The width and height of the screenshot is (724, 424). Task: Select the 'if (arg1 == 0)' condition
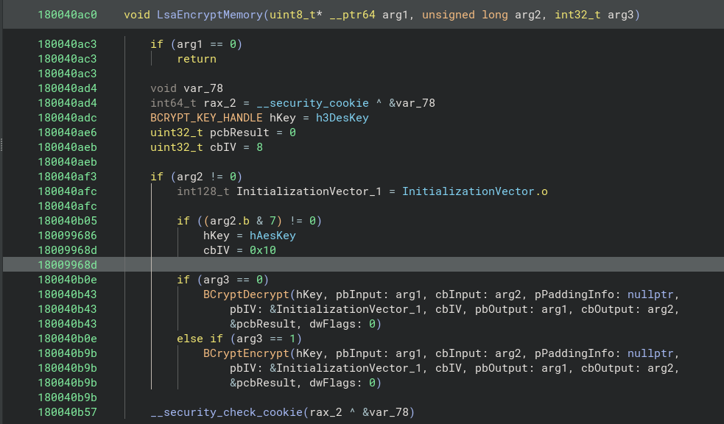[196, 44]
